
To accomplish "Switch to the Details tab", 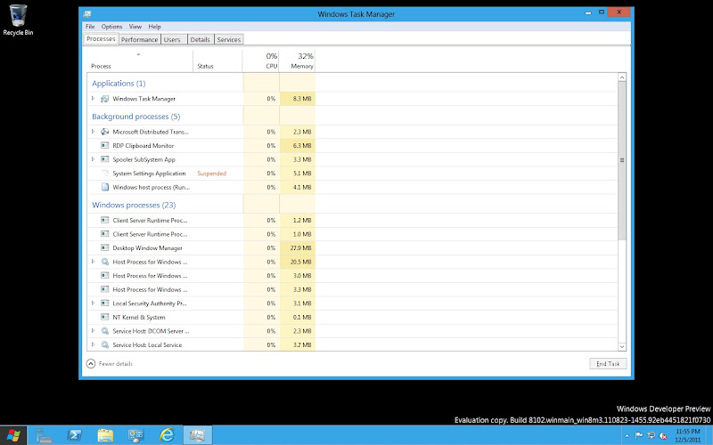I will coord(200,39).
